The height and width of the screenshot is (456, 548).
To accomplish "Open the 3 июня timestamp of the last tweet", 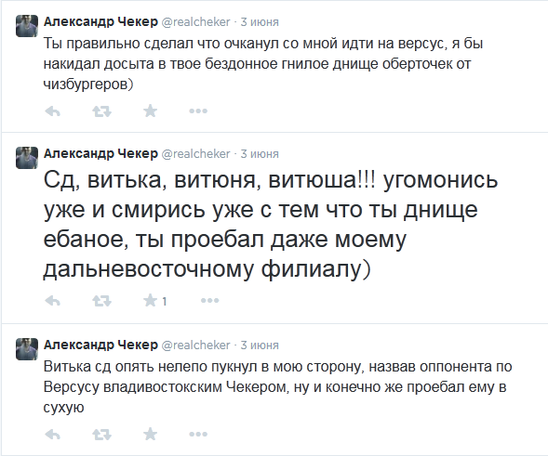I will tap(260, 345).
